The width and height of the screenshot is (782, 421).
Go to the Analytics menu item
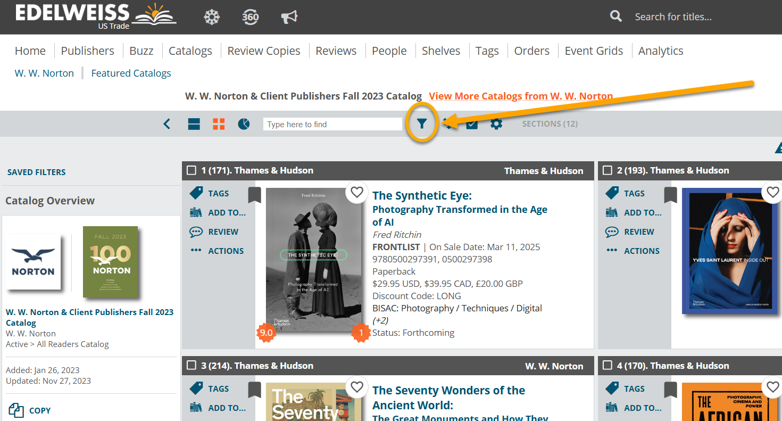[x=660, y=51]
